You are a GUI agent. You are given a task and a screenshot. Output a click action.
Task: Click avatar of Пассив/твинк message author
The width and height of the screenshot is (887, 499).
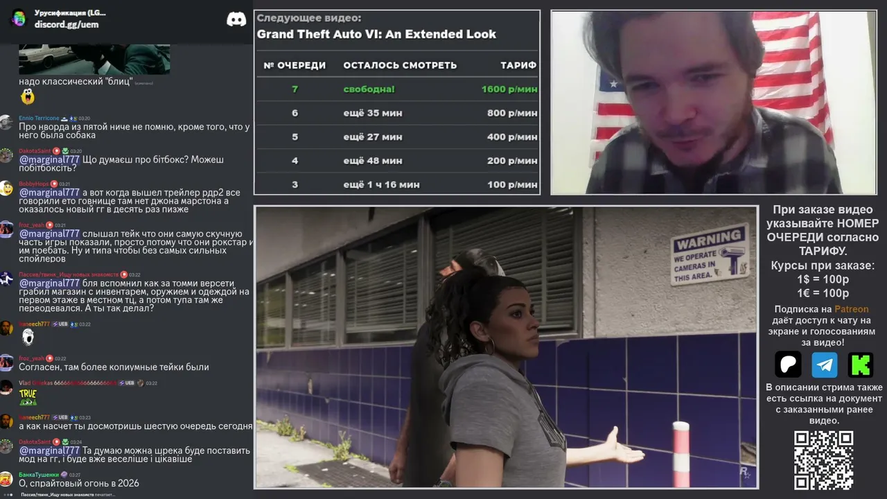click(x=6, y=279)
